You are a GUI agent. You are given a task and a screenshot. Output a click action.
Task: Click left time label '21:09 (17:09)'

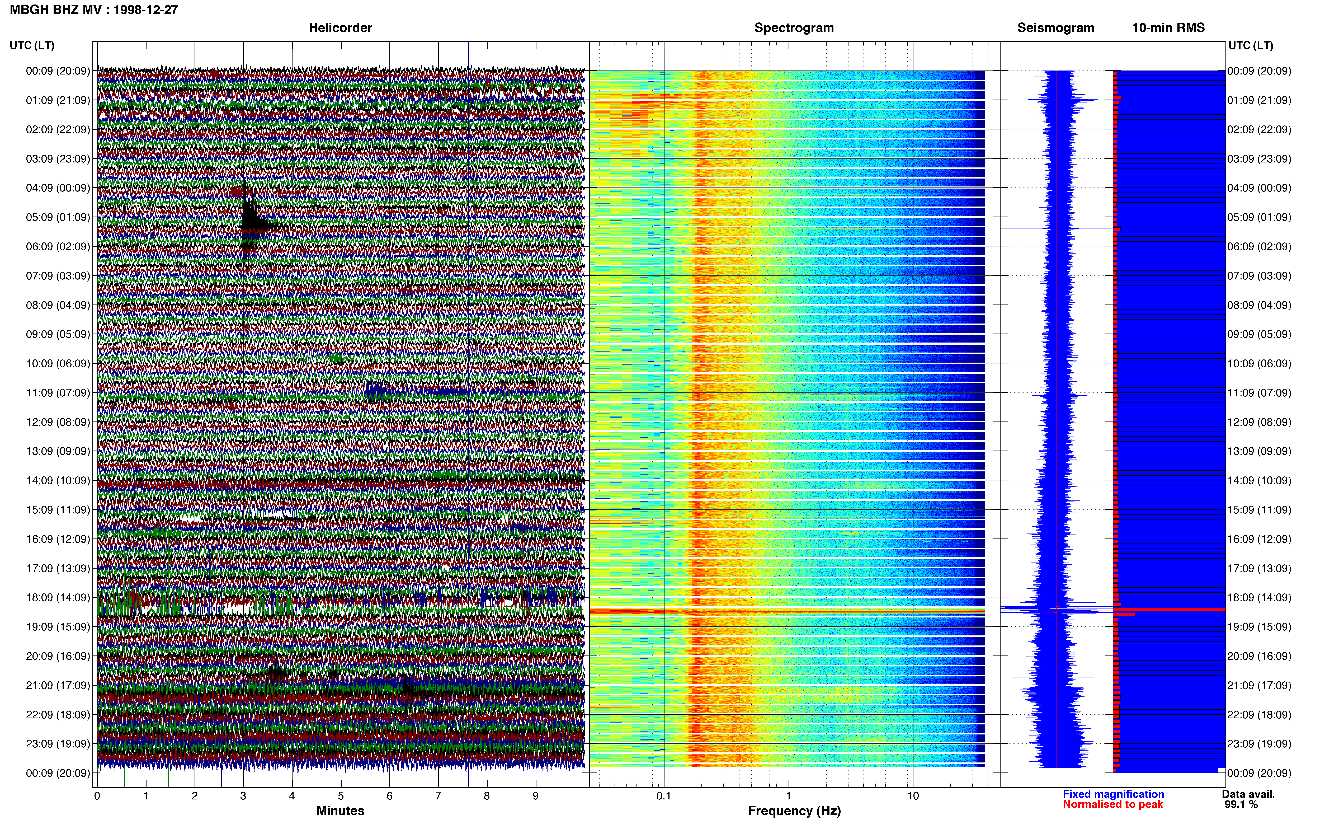[58, 685]
